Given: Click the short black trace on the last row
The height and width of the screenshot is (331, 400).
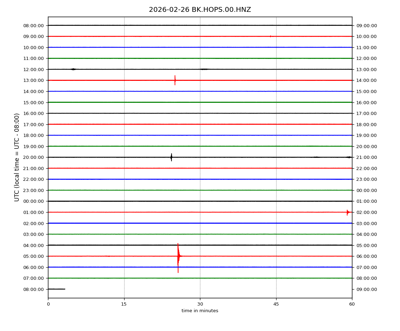Looking at the screenshot, I should [56, 289].
